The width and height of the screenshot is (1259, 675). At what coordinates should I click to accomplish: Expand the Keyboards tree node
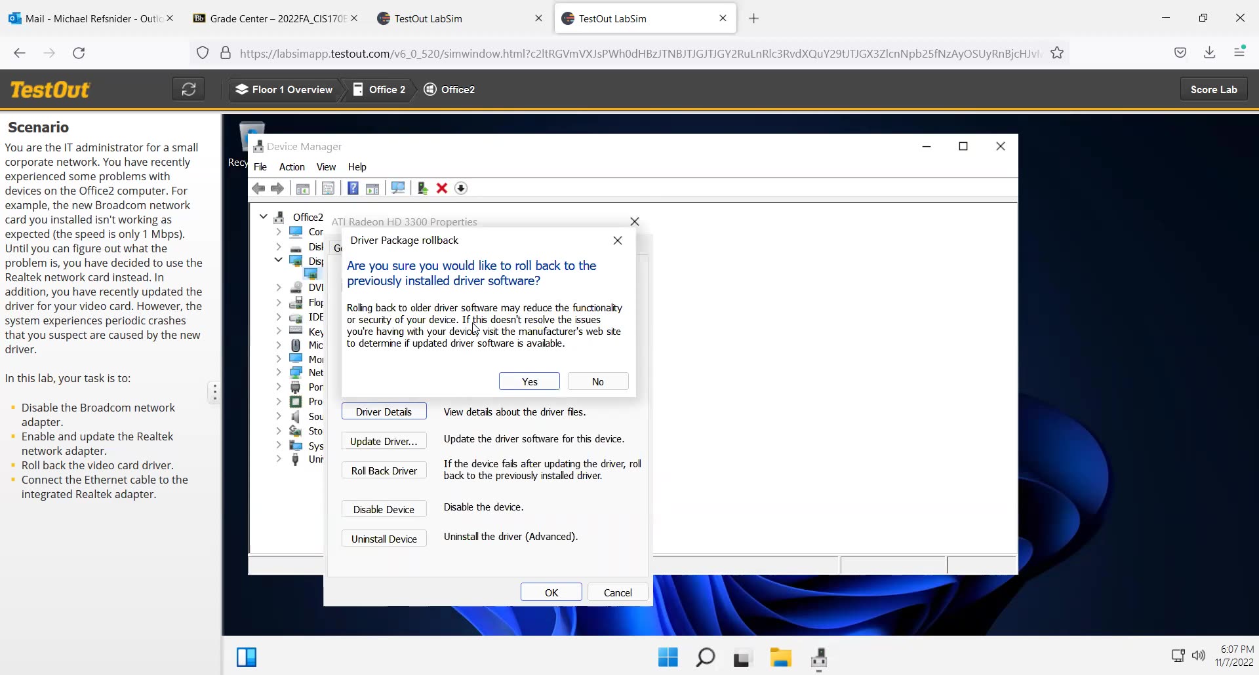point(279,331)
